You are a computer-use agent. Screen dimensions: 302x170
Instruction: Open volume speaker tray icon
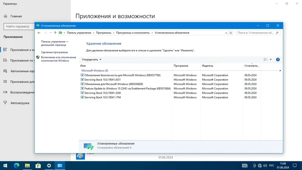click(x=265, y=165)
